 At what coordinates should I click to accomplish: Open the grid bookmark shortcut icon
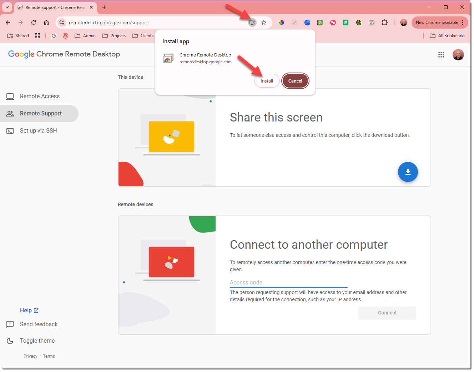tap(37, 36)
